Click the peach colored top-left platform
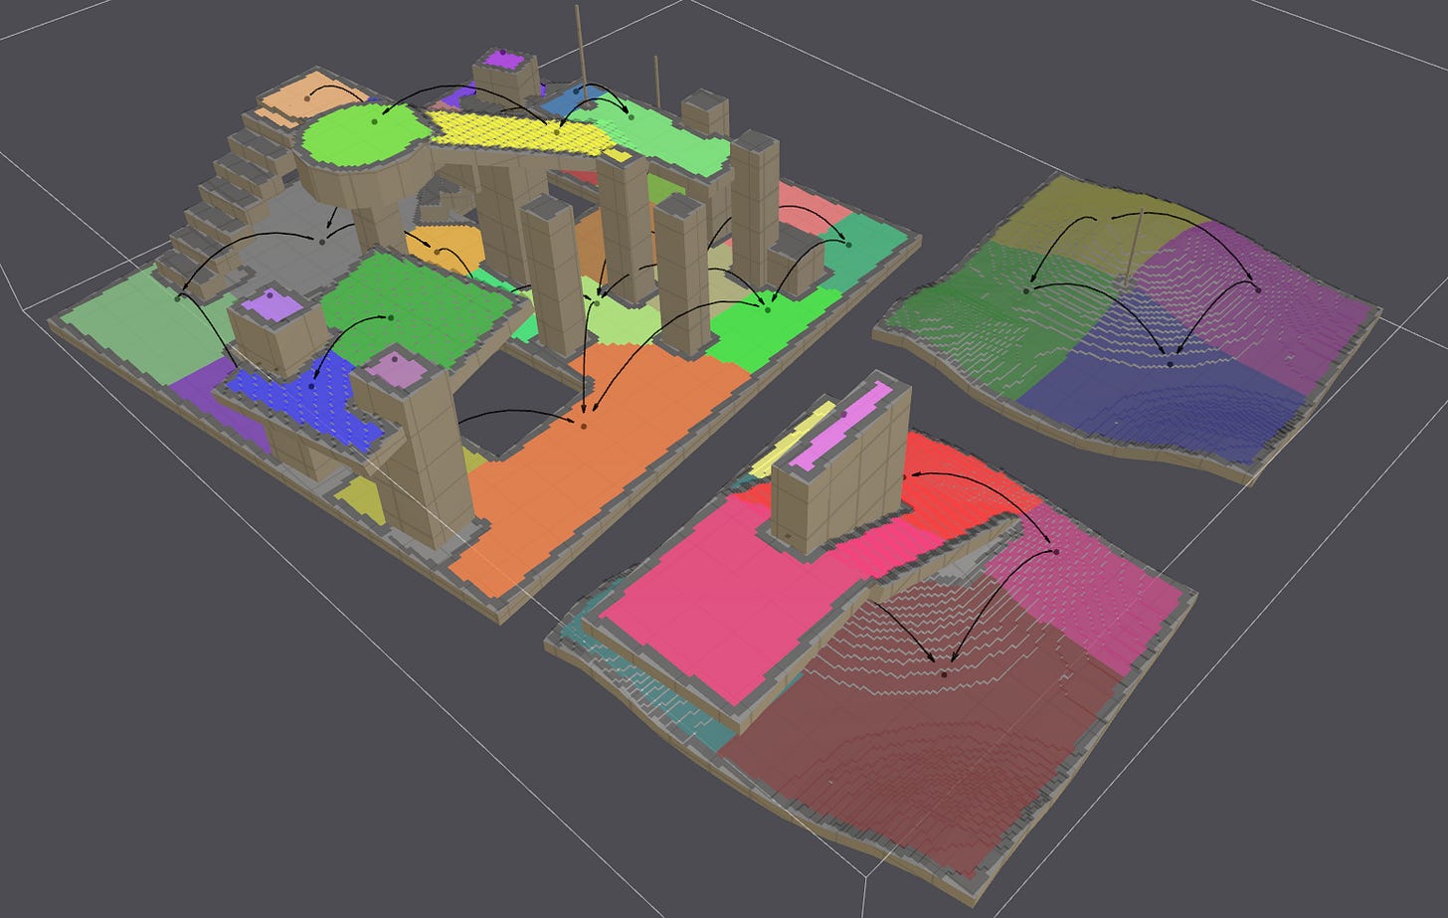Viewport: 1448px width, 918px height. (x=313, y=96)
